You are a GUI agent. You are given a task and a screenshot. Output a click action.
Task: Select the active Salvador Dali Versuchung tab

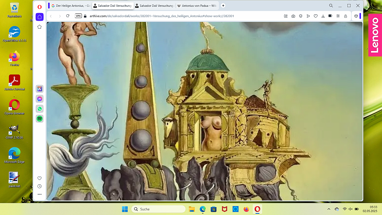click(x=113, y=6)
